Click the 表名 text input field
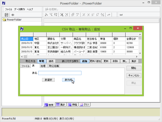This screenshot has height=122, width=162. [x=60, y=73]
